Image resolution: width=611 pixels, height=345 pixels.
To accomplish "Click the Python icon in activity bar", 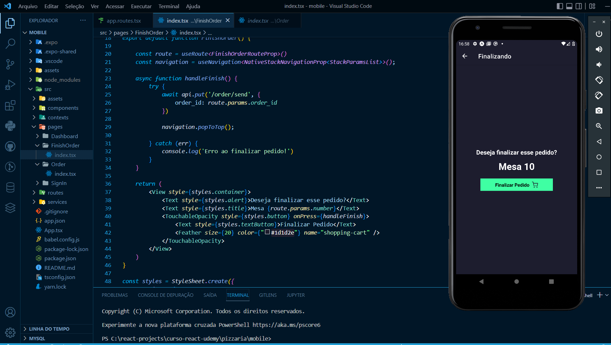I will point(10,126).
